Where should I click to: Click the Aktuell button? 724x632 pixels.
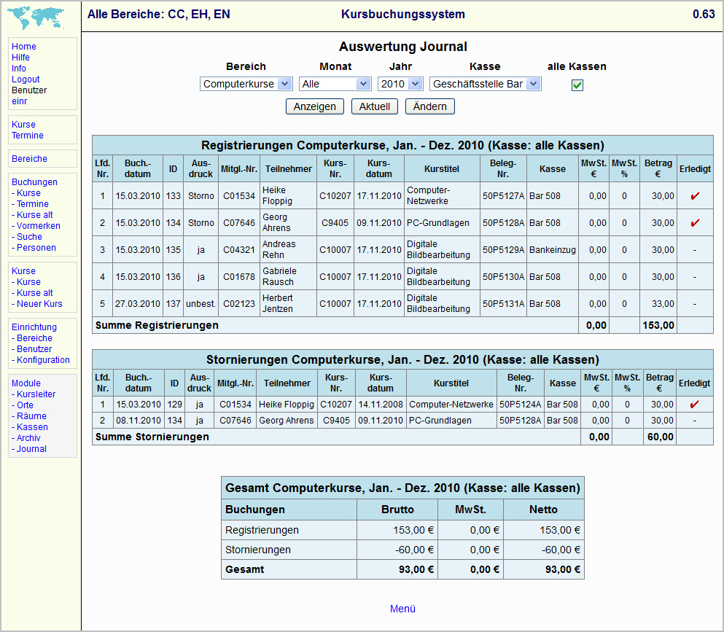[375, 106]
